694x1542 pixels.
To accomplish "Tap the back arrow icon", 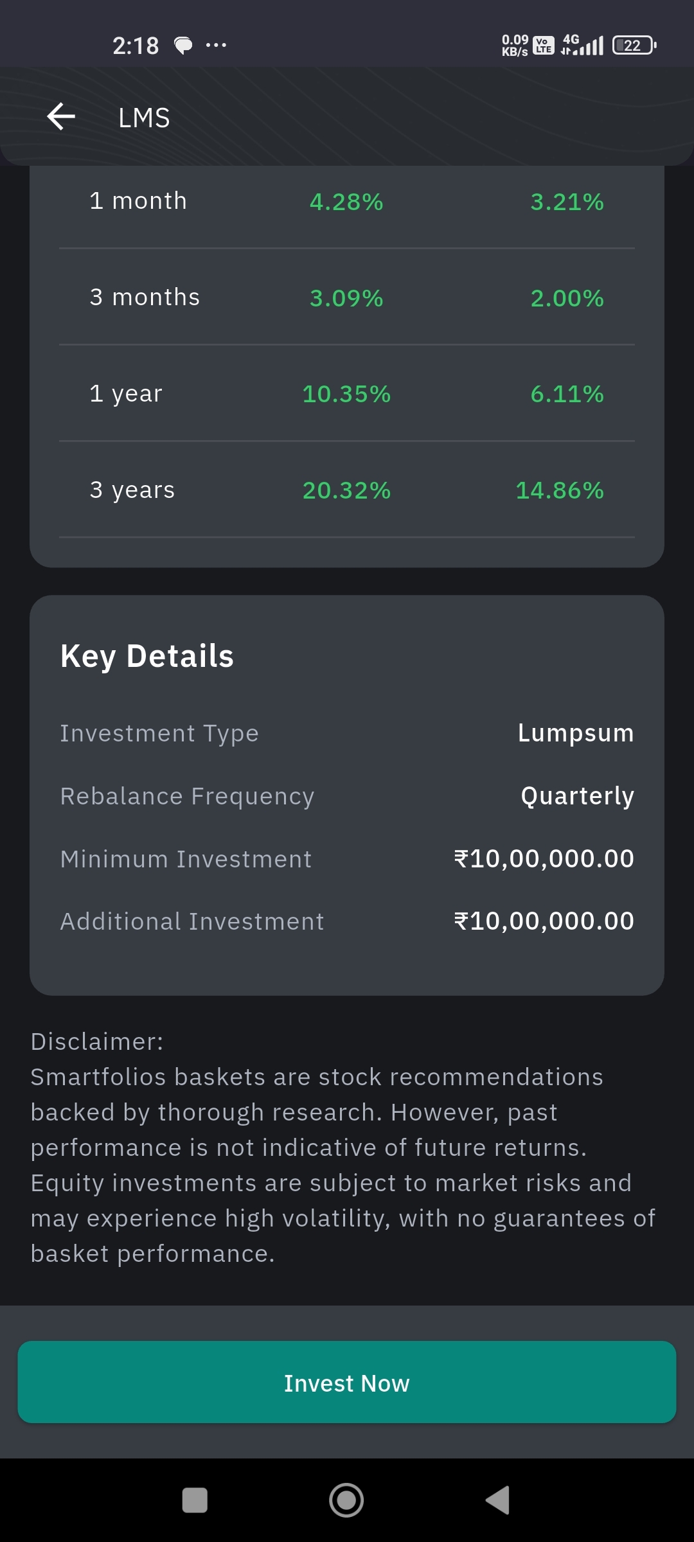I will click(x=62, y=117).
